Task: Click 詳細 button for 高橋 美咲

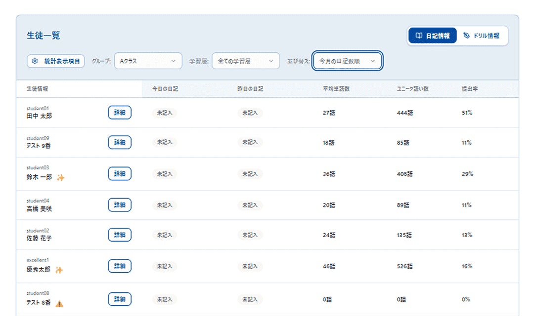Action: point(120,205)
